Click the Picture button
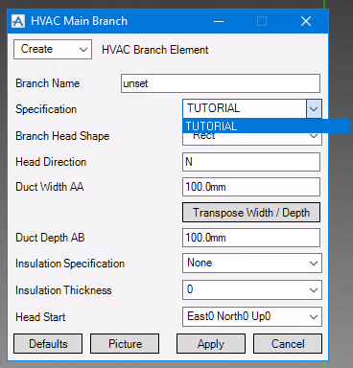Screen dimensions: 353x368 click(x=125, y=344)
